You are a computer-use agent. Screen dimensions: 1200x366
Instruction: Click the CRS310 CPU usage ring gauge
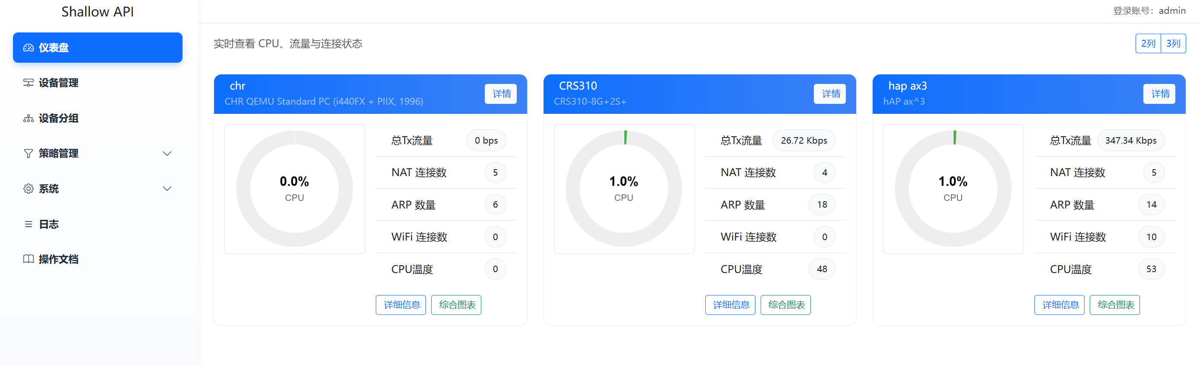pyautogui.click(x=623, y=188)
